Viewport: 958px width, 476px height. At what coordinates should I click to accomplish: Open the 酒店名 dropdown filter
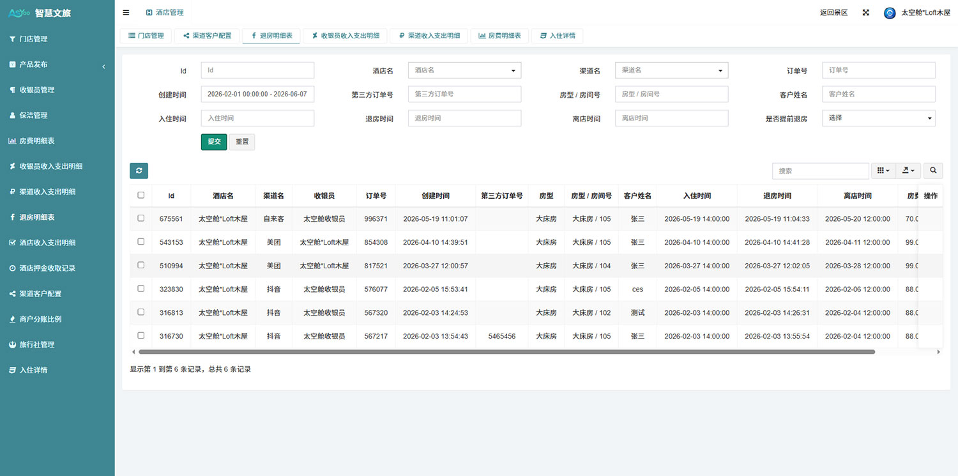464,70
